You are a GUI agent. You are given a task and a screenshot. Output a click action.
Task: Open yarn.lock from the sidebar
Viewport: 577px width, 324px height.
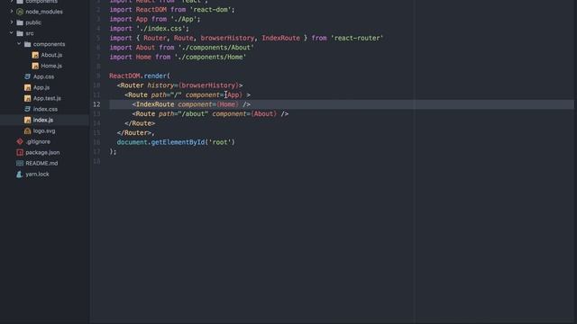37,174
